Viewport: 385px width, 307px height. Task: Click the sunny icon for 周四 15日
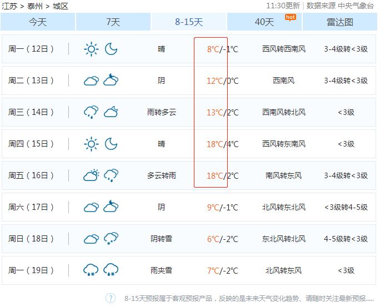click(91, 144)
